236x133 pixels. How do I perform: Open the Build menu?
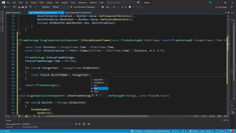pyautogui.click(x=42, y=3)
